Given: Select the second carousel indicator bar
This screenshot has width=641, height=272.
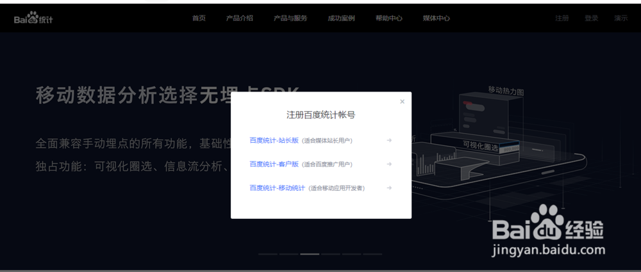Looking at the screenshot, I should coord(288,254).
